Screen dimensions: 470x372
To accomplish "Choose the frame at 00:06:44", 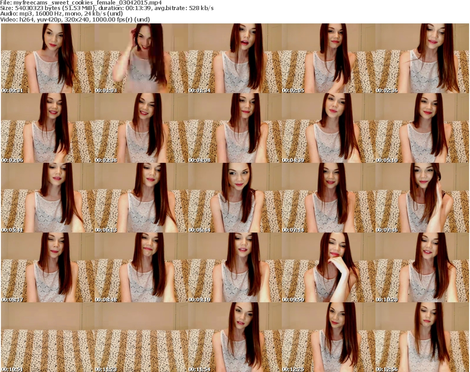I will point(235,198).
